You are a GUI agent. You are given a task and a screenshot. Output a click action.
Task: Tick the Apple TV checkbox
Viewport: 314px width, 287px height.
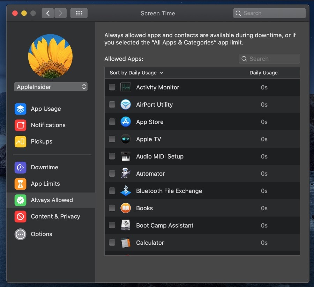[x=112, y=139]
